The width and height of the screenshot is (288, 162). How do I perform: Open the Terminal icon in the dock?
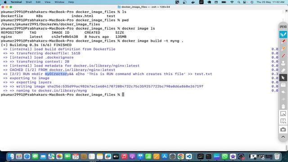[x=208, y=157]
